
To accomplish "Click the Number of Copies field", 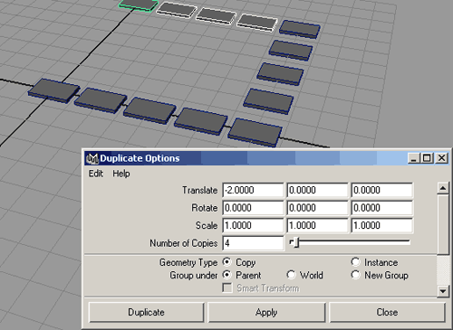I will click(x=253, y=243).
